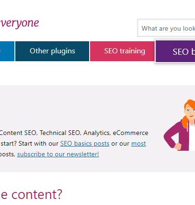Viewport: 195px width, 205px height.
Task: Click the 'eCommerce' word in intro paragraph
Action: [x=130, y=133]
